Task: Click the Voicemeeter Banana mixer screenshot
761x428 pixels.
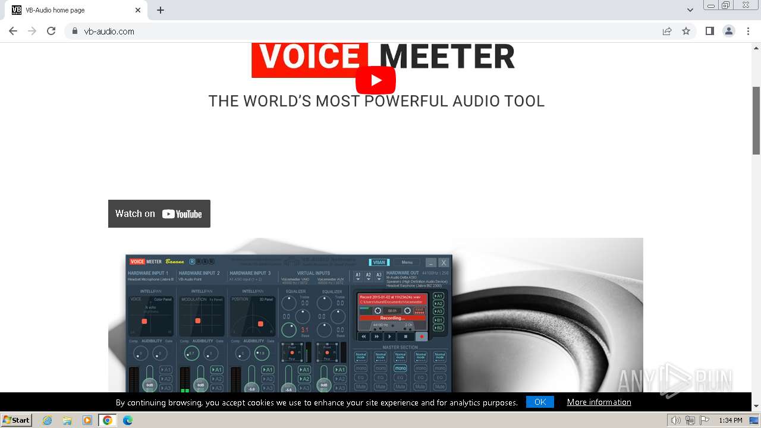Action: click(x=289, y=324)
